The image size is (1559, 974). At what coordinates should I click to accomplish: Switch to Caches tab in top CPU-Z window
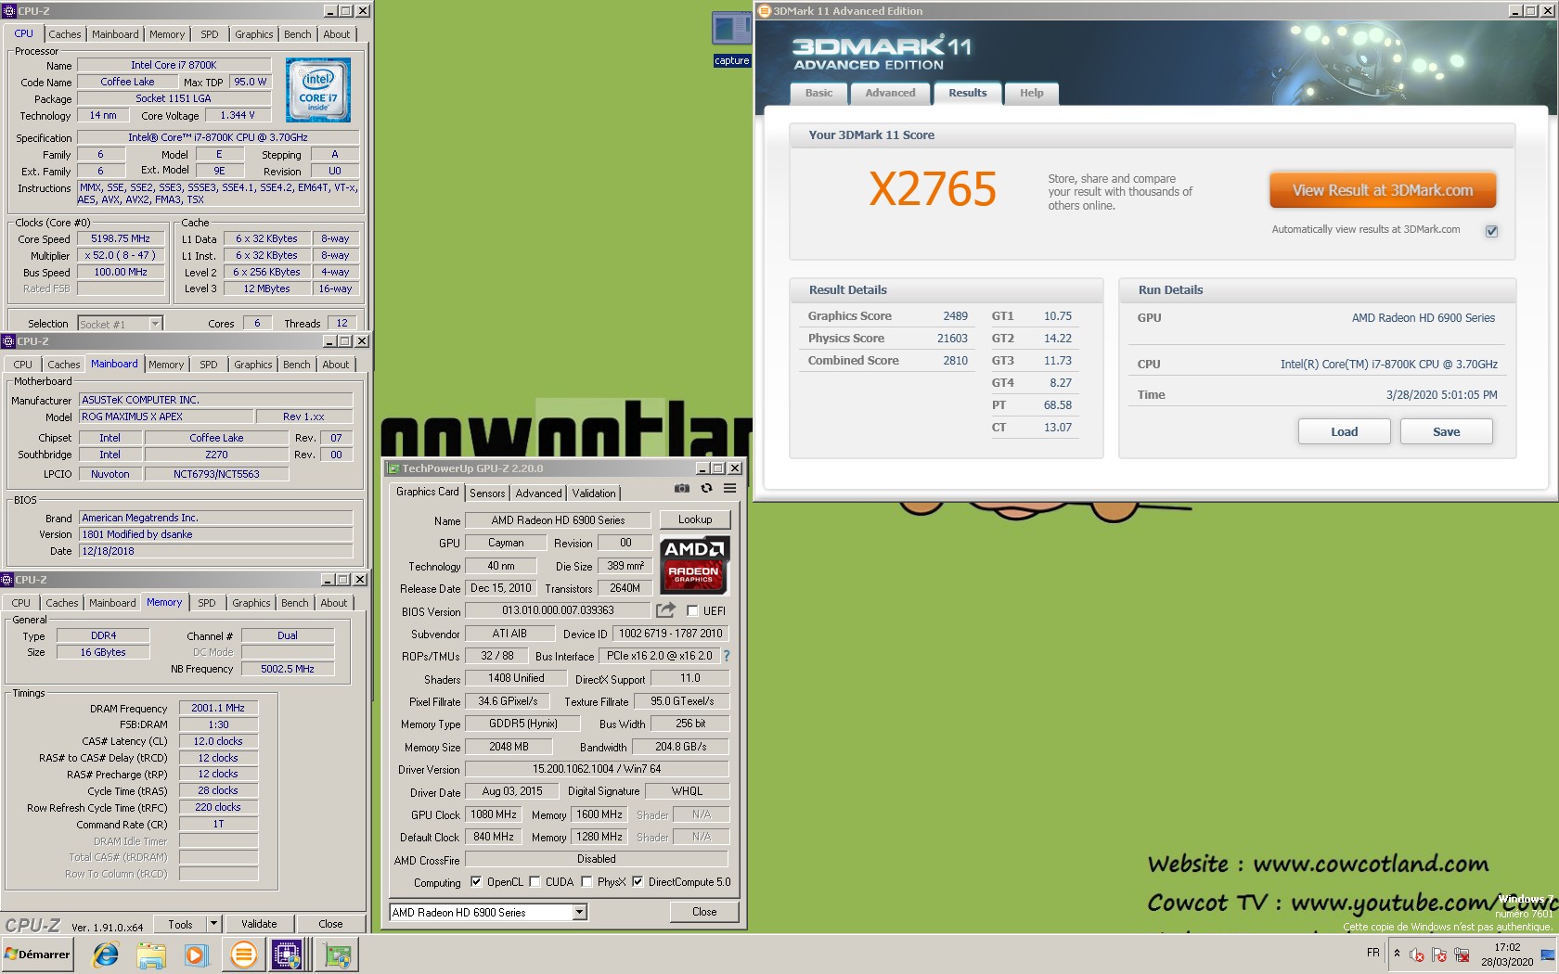pyautogui.click(x=65, y=34)
